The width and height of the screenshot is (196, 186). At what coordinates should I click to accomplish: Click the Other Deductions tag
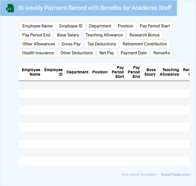[x=77, y=53]
